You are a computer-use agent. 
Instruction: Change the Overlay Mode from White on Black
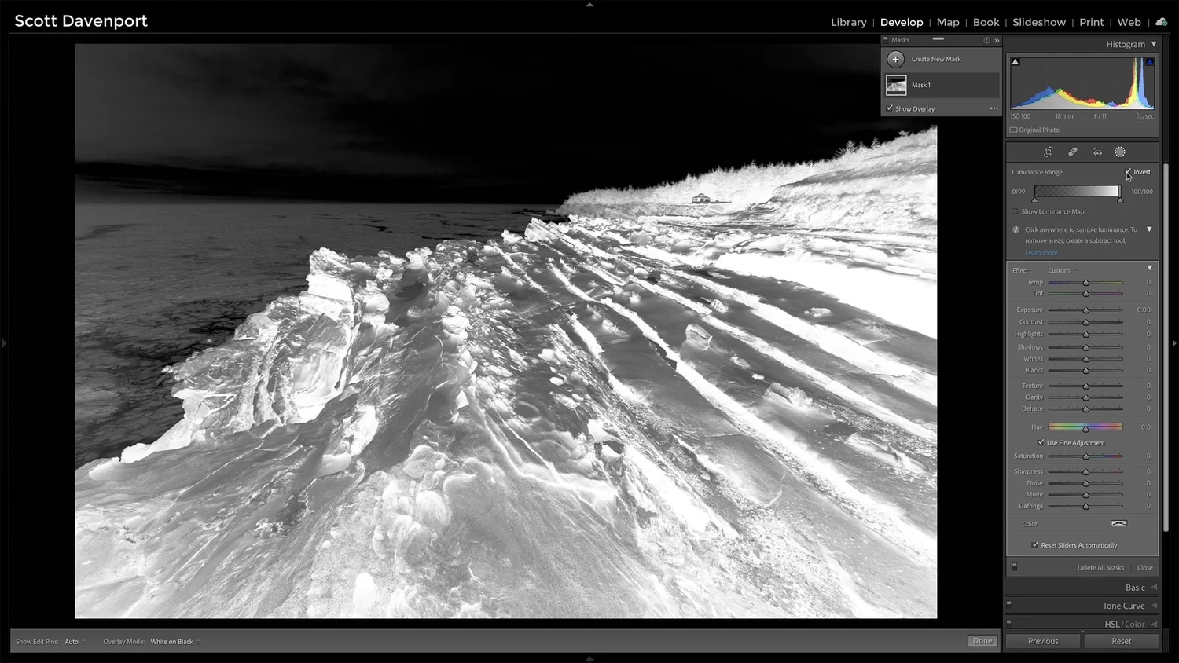173,641
